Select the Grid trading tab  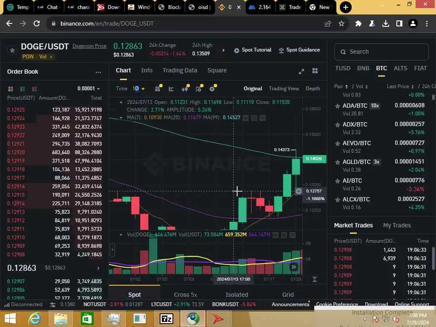pyautogui.click(x=288, y=295)
